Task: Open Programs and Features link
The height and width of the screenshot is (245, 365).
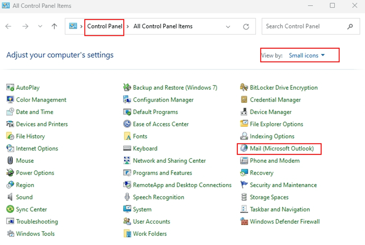Action: [x=162, y=173]
